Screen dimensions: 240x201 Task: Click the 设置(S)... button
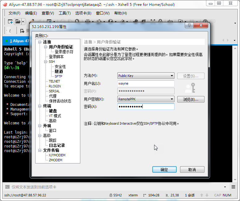[x=191, y=76]
